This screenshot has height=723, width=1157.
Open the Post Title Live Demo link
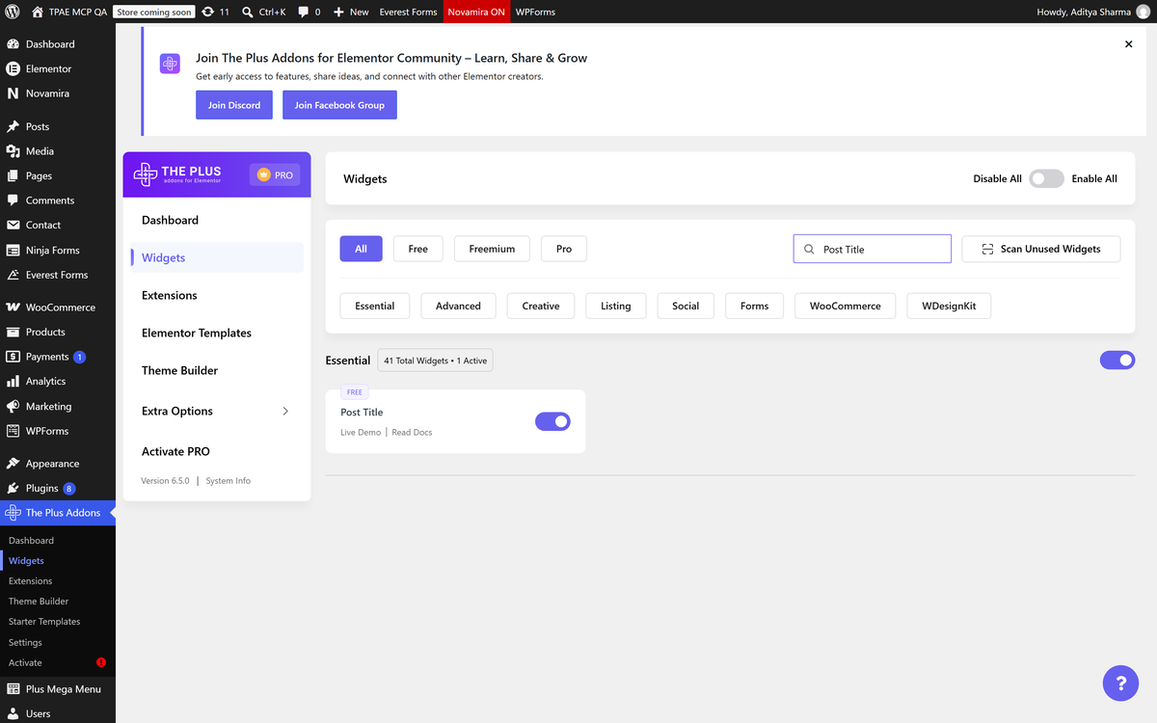(x=361, y=432)
